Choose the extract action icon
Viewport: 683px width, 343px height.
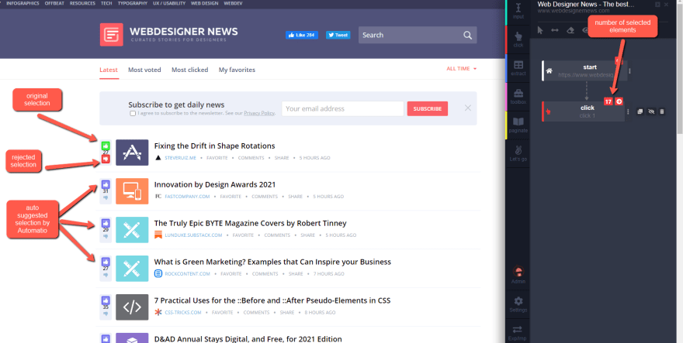518,68
